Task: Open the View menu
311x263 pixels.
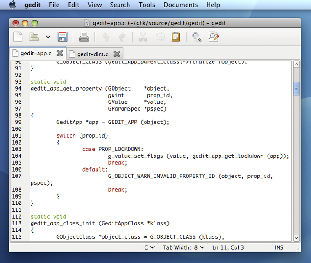Action: tap(95, 5)
